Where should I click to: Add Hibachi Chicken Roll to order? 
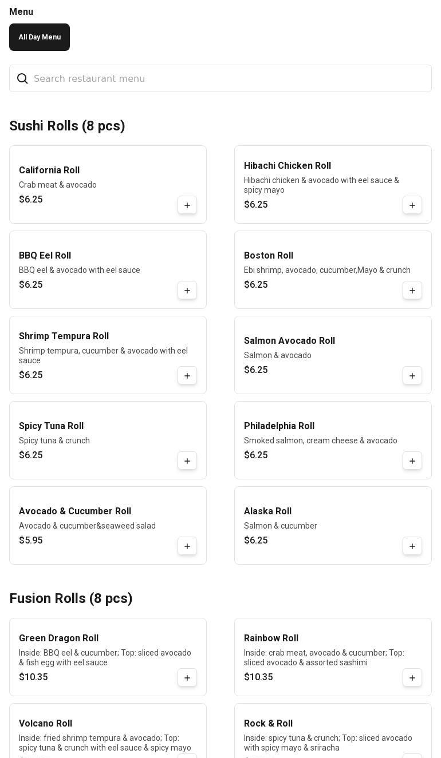coord(412,205)
